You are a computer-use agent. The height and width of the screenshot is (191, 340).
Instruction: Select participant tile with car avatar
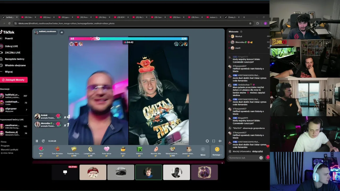point(121,172)
